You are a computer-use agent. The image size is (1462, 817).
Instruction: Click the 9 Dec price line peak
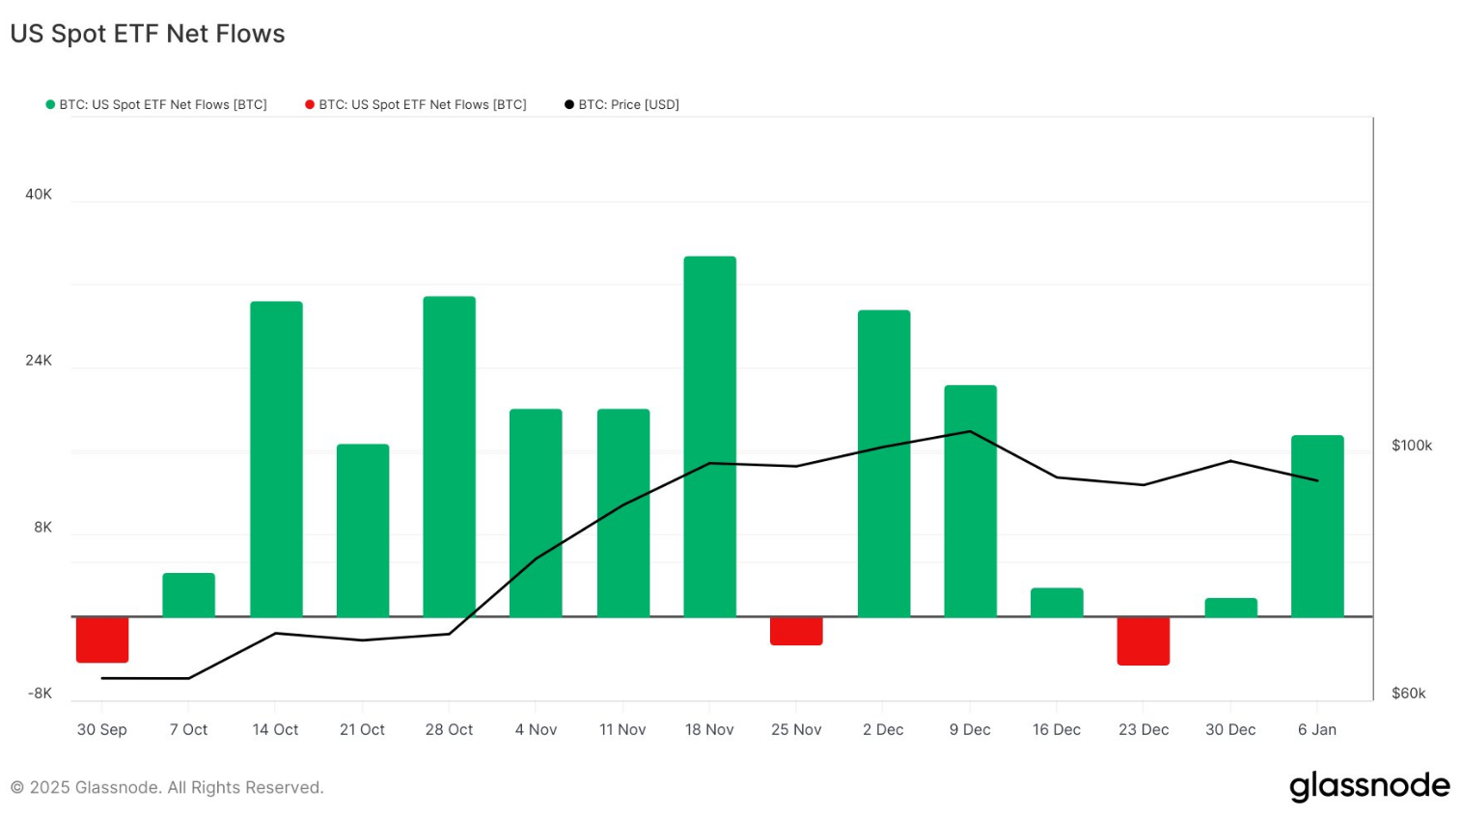point(970,431)
